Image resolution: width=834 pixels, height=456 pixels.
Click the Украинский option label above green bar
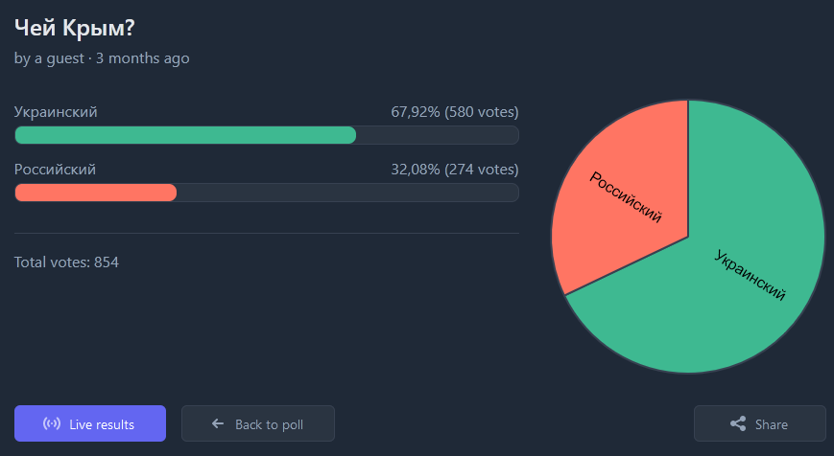pyautogui.click(x=56, y=112)
